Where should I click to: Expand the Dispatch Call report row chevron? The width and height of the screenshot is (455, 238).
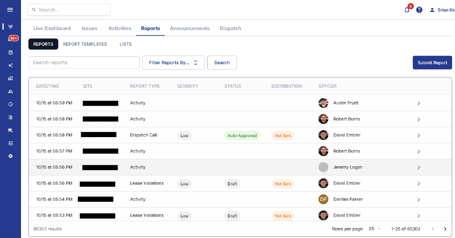pos(418,135)
